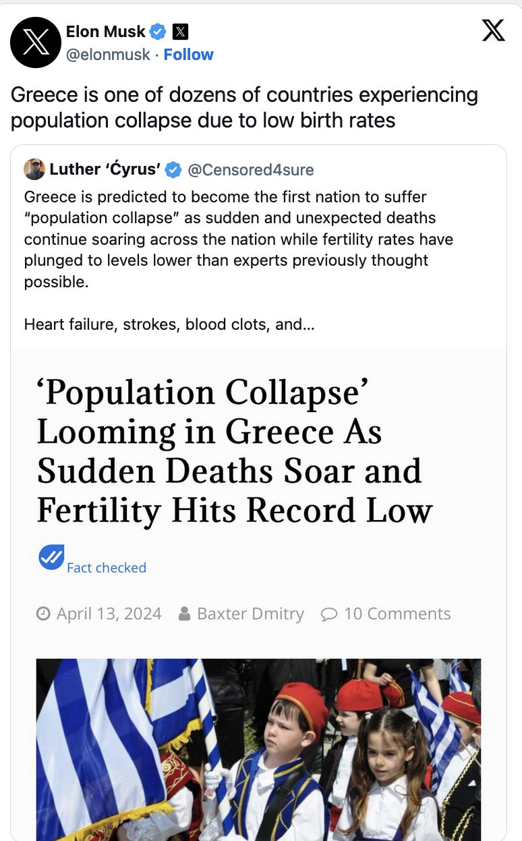Screen dimensions: 522x841
Task: Click the comments speech bubble icon
Action: tap(329, 614)
